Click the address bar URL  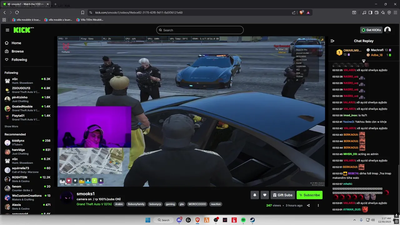139,12
